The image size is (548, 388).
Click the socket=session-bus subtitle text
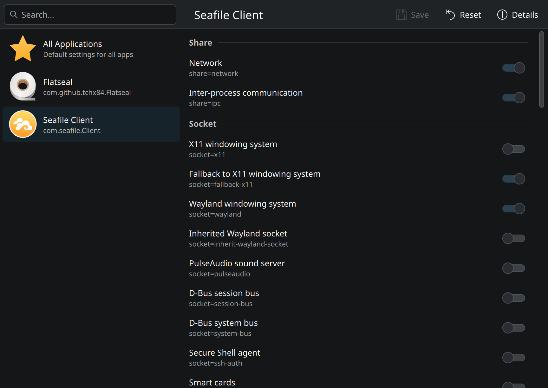click(221, 304)
